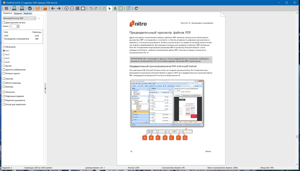
Task: Open paper size A4 dropdown in status bar
Action: coord(95,168)
